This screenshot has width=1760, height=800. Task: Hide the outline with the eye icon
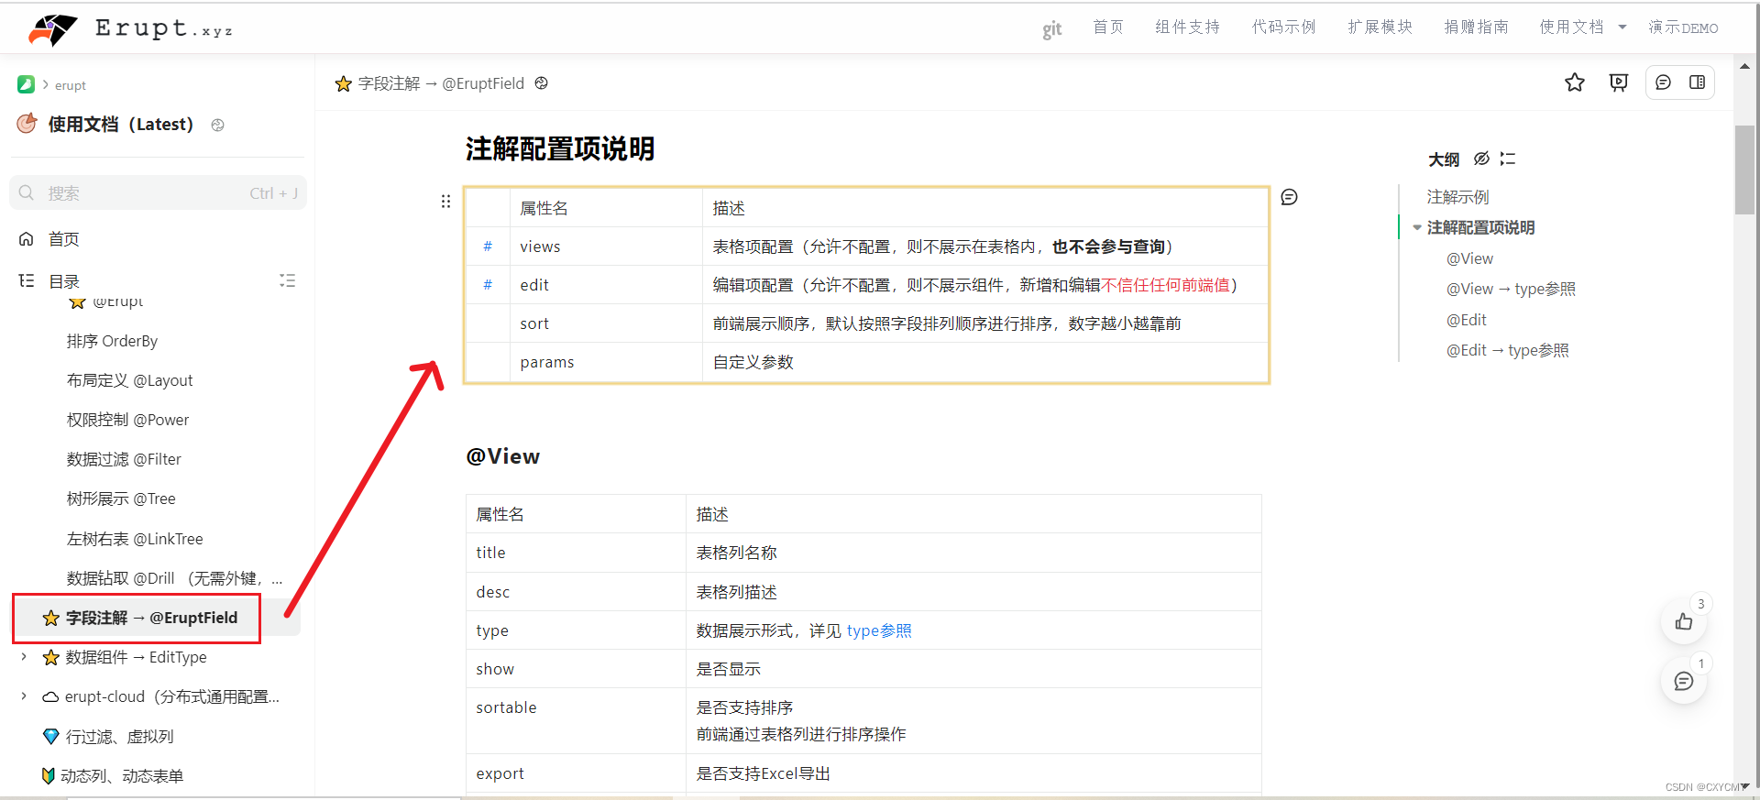pos(1481,159)
